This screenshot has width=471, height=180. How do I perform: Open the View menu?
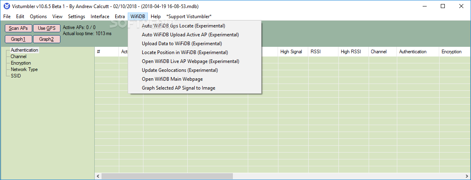(x=57, y=17)
